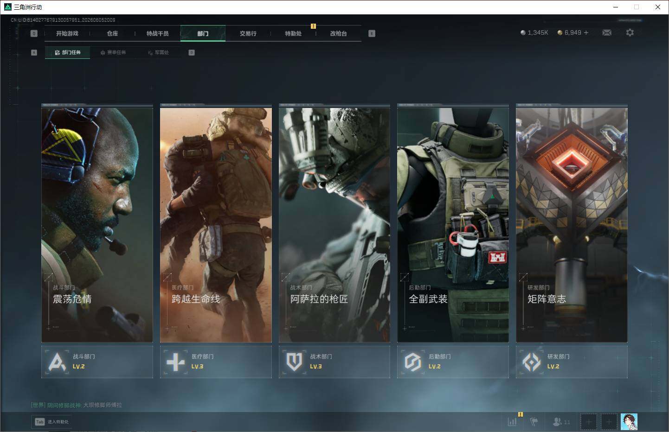This screenshot has width=669, height=432.
Task: Click the gold coin icon beside 6,949
Action: click(x=560, y=32)
